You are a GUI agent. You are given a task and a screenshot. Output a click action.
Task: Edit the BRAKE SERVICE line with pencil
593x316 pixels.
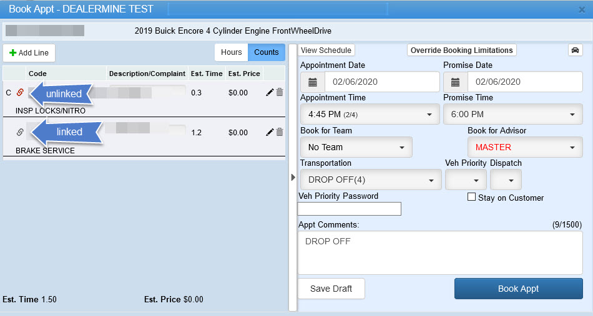pyautogui.click(x=270, y=132)
